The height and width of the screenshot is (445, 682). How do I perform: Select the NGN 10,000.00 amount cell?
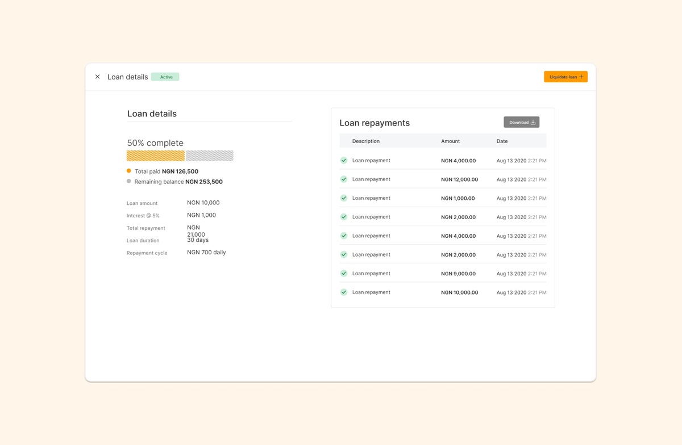pos(460,292)
